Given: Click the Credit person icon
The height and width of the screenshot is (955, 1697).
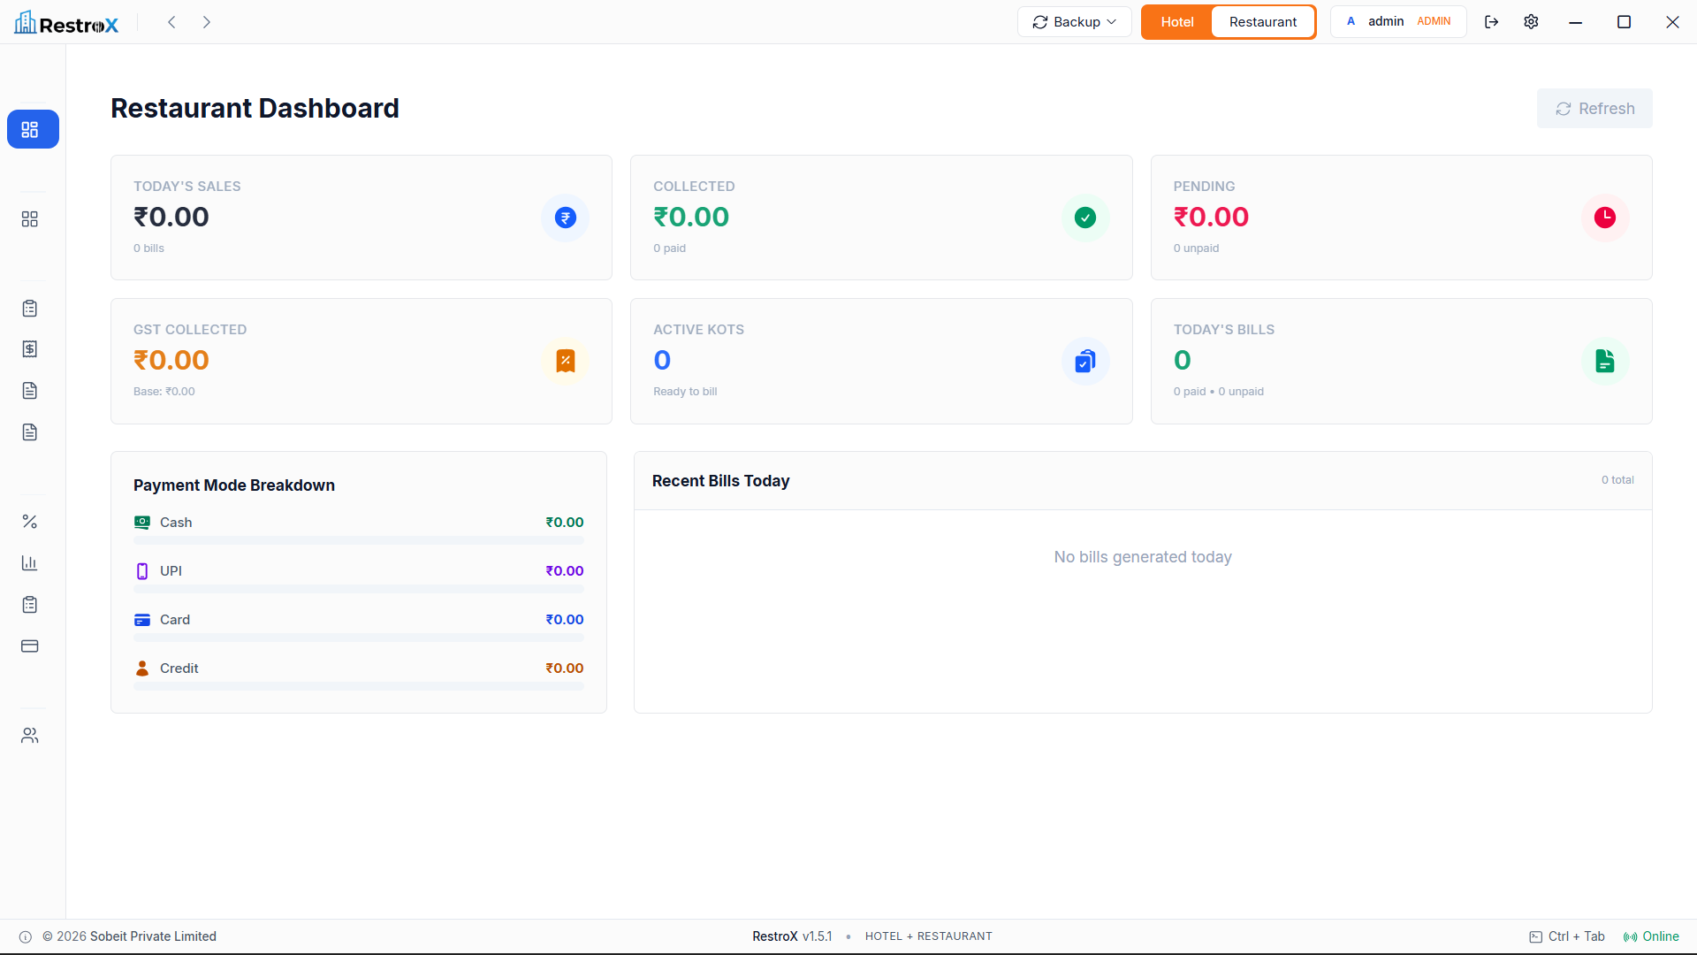Looking at the screenshot, I should (142, 668).
